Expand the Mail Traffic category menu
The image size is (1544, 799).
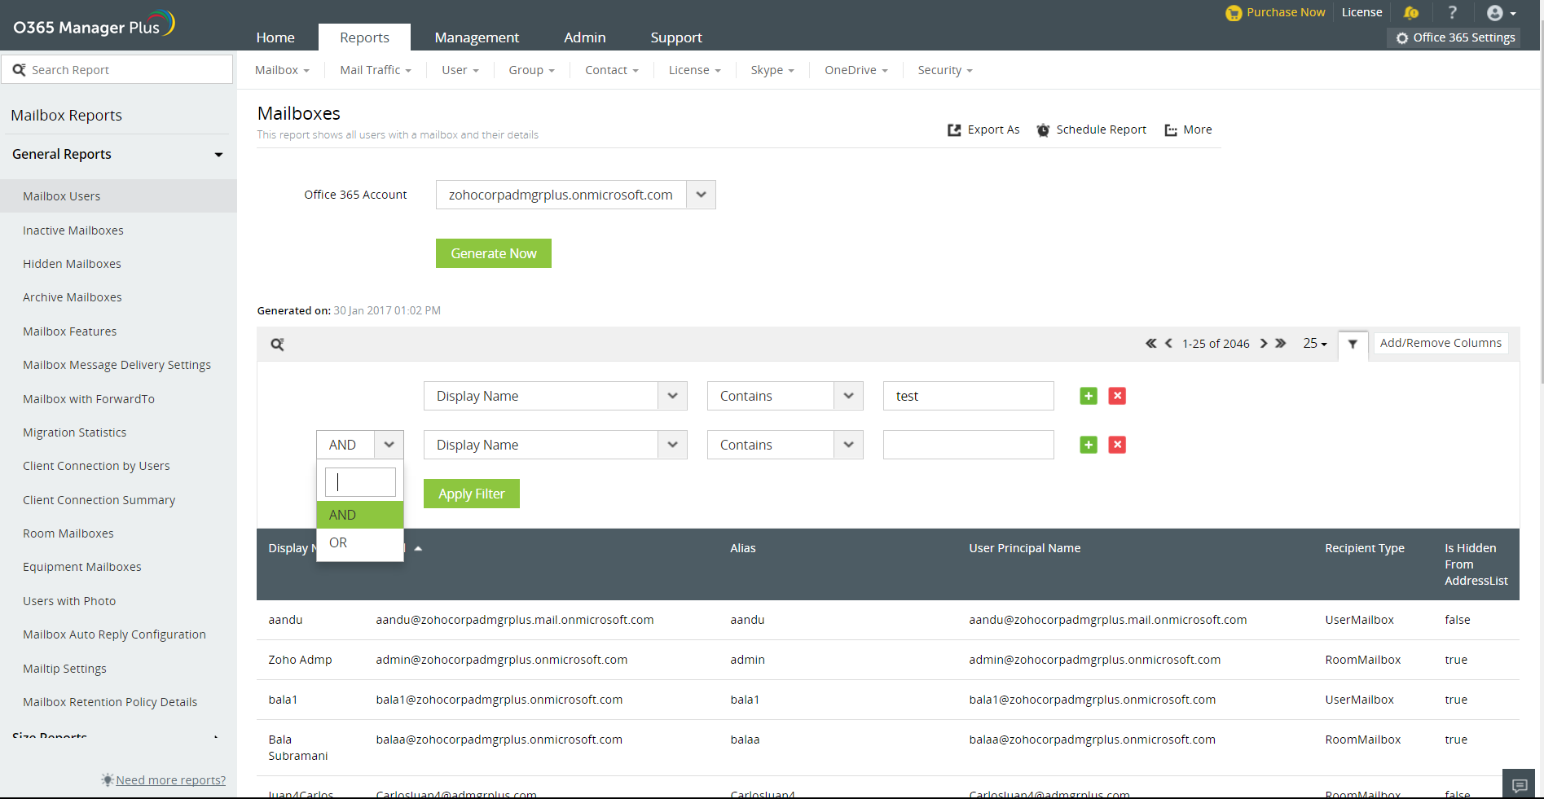tap(376, 70)
